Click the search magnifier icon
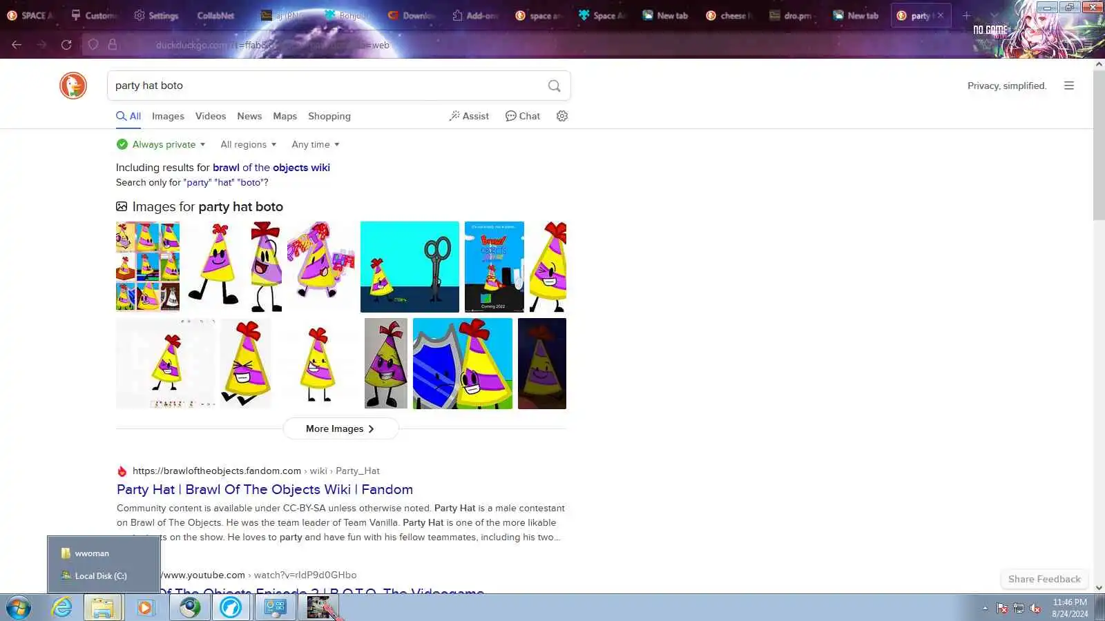The image size is (1105, 621). (554, 86)
